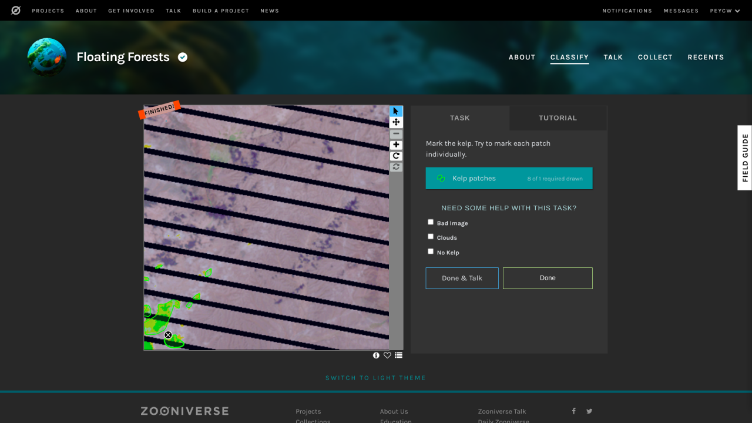Open the footer Zooniverse Talk link

coord(502,411)
